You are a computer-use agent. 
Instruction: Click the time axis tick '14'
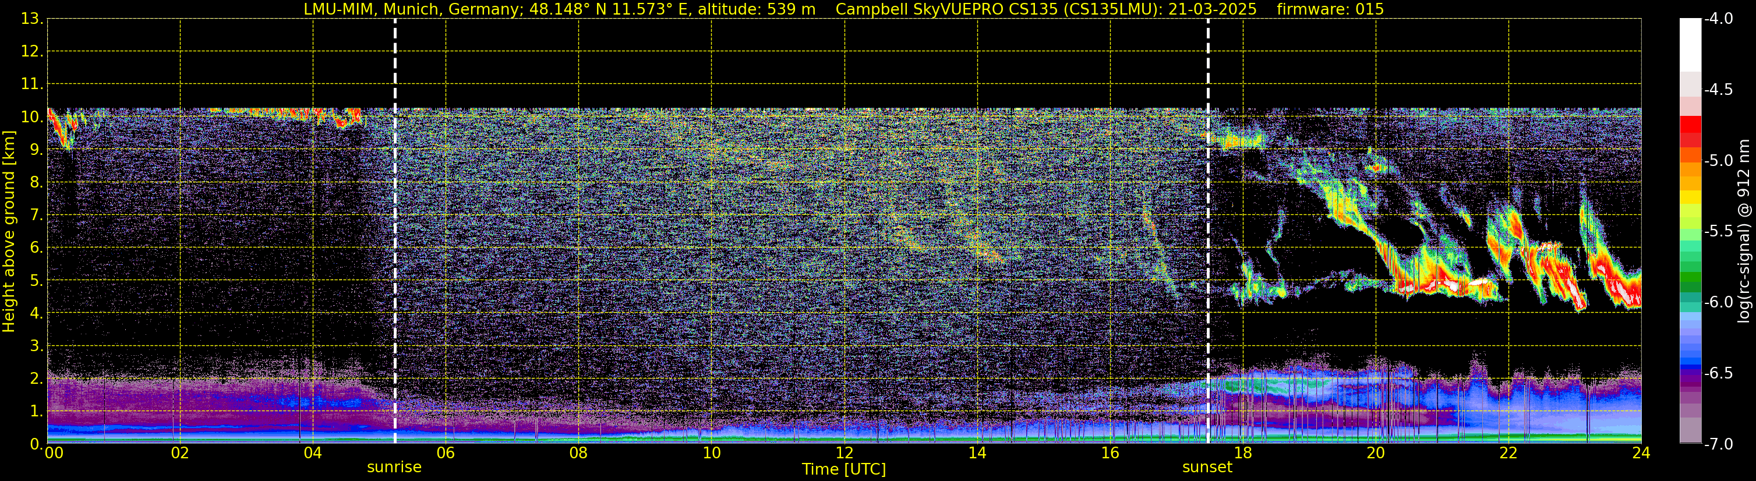click(x=977, y=452)
